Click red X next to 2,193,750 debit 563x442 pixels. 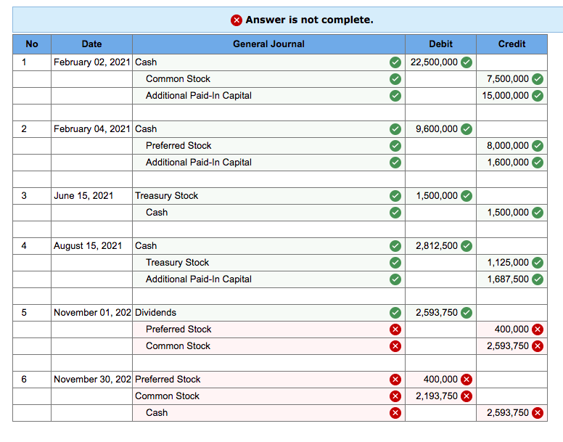pos(467,396)
